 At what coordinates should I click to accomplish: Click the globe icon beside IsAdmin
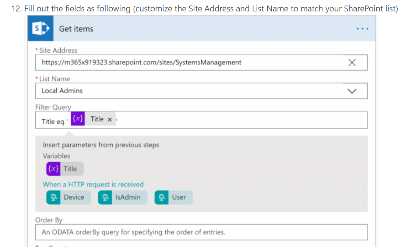pos(105,197)
